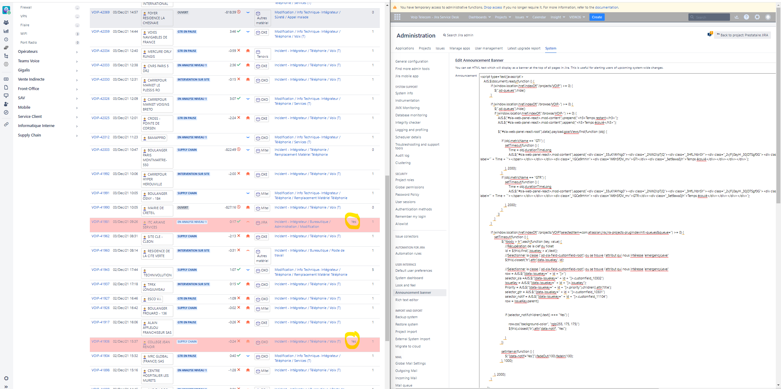
Task: Click the Drop access link in banner
Action: tap(493, 7)
